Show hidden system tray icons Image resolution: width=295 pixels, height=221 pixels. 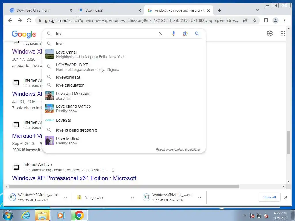(x=245, y=216)
